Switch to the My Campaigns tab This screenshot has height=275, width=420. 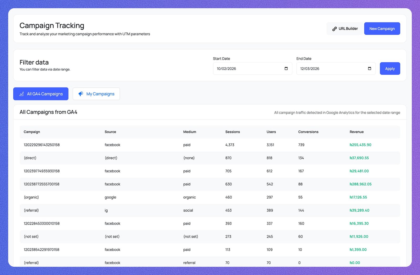click(x=96, y=94)
